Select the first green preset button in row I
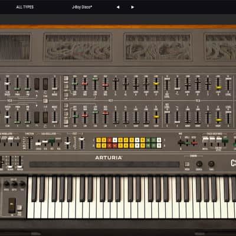 tap(148, 140)
